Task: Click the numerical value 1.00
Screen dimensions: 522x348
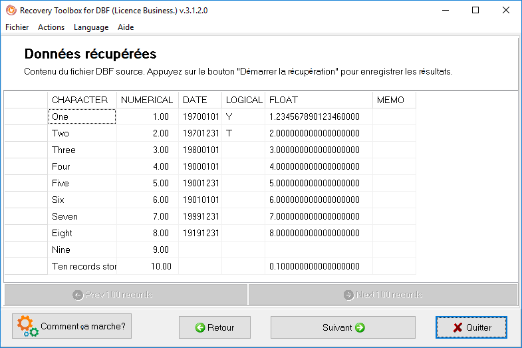Action: pyautogui.click(x=148, y=116)
